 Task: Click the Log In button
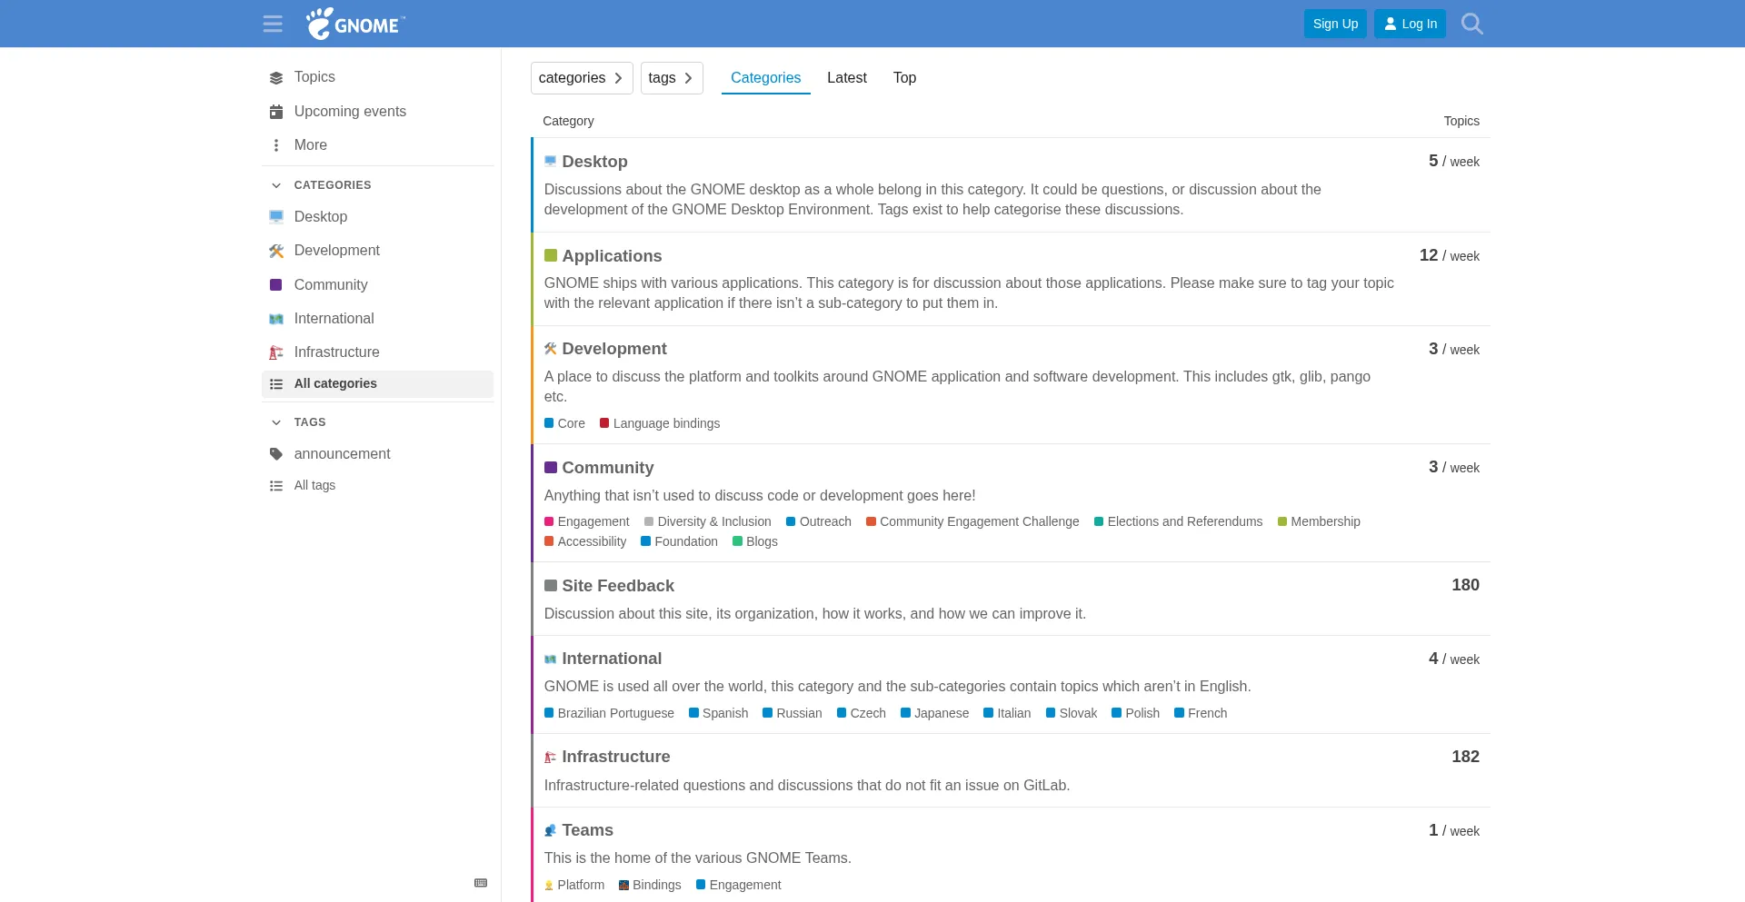click(1410, 24)
